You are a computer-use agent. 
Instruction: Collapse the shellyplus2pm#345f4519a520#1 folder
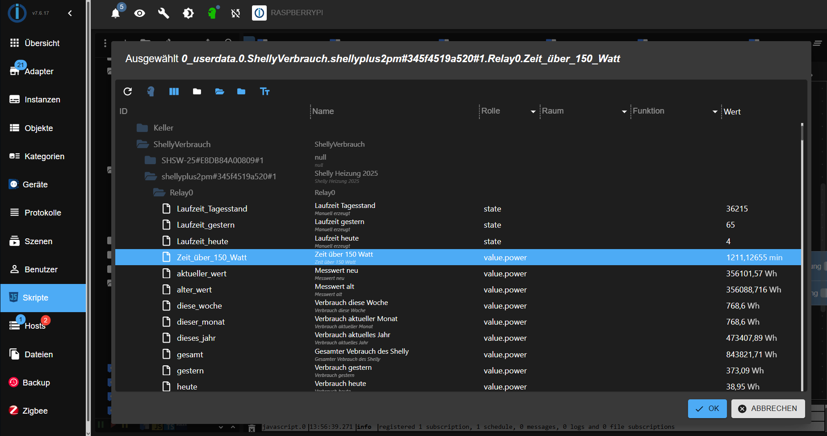point(151,176)
